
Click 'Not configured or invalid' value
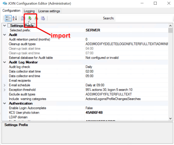click(102, 58)
